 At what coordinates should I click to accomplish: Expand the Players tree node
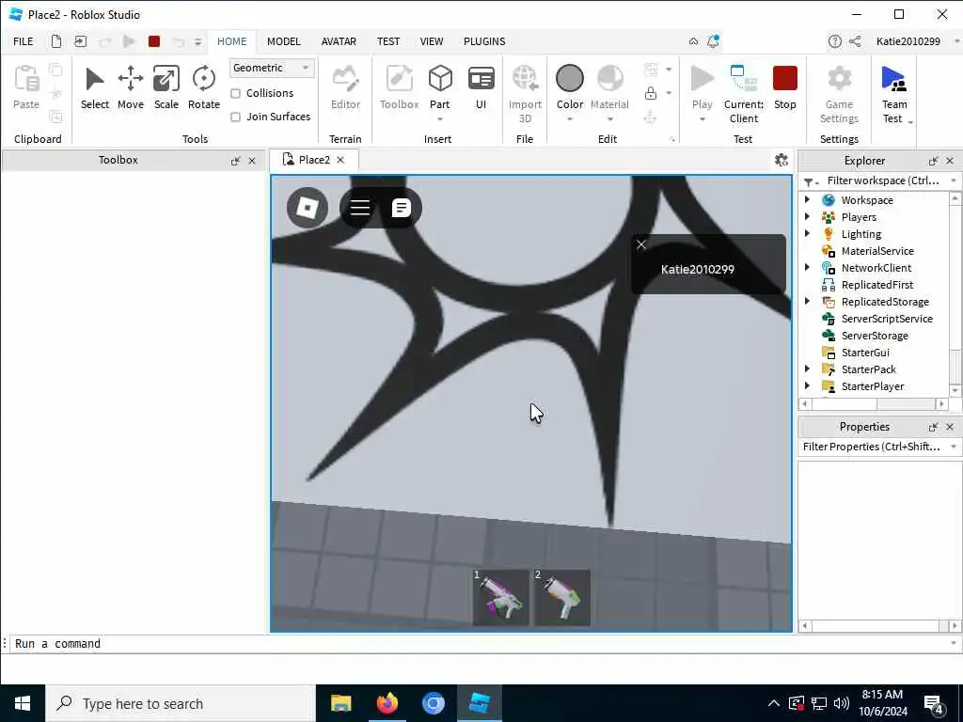point(808,217)
